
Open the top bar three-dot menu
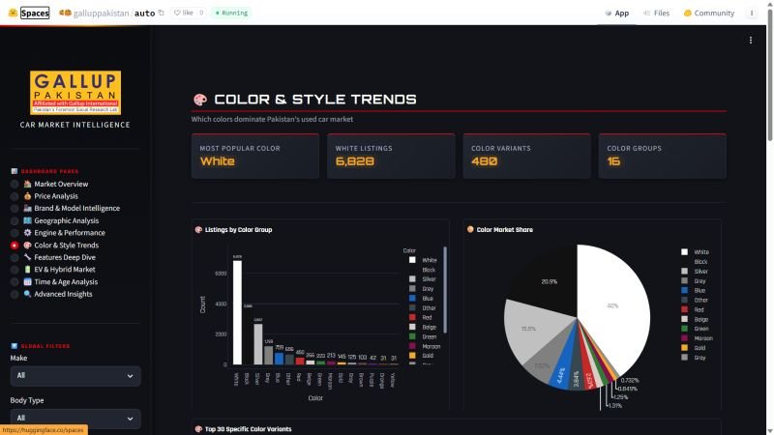(752, 13)
